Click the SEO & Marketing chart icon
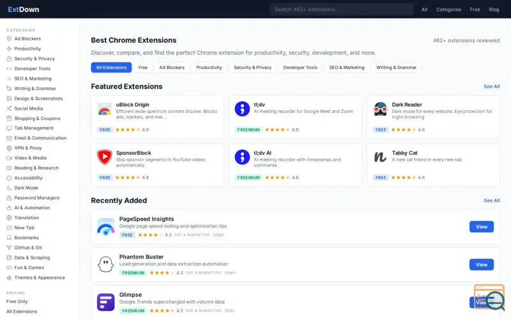 [x=9, y=78]
